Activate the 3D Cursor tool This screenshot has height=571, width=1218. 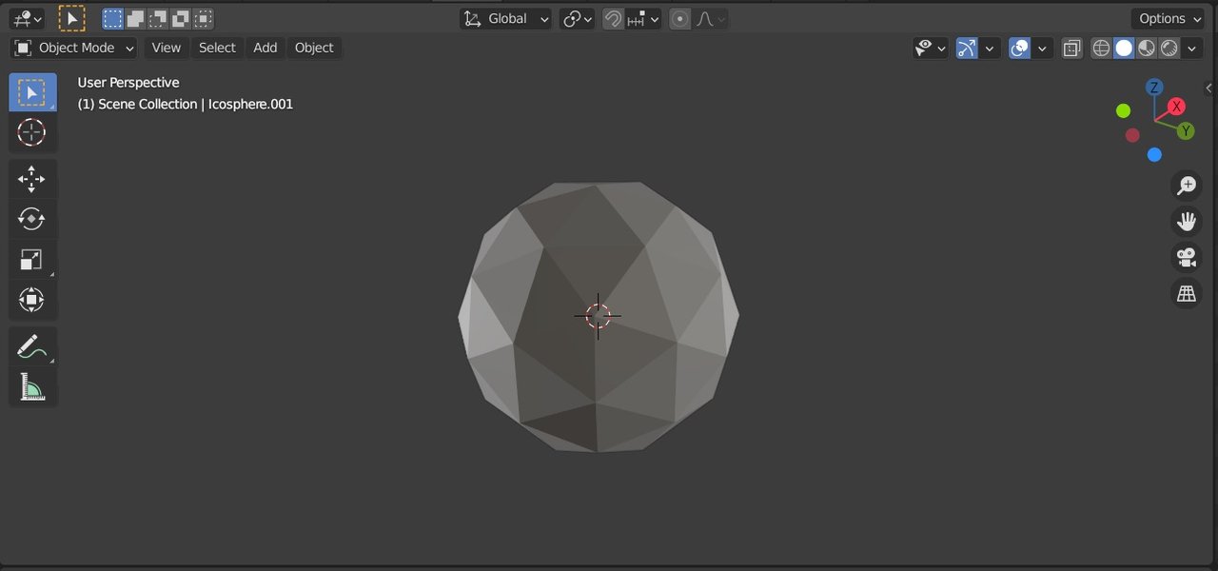[x=32, y=132]
